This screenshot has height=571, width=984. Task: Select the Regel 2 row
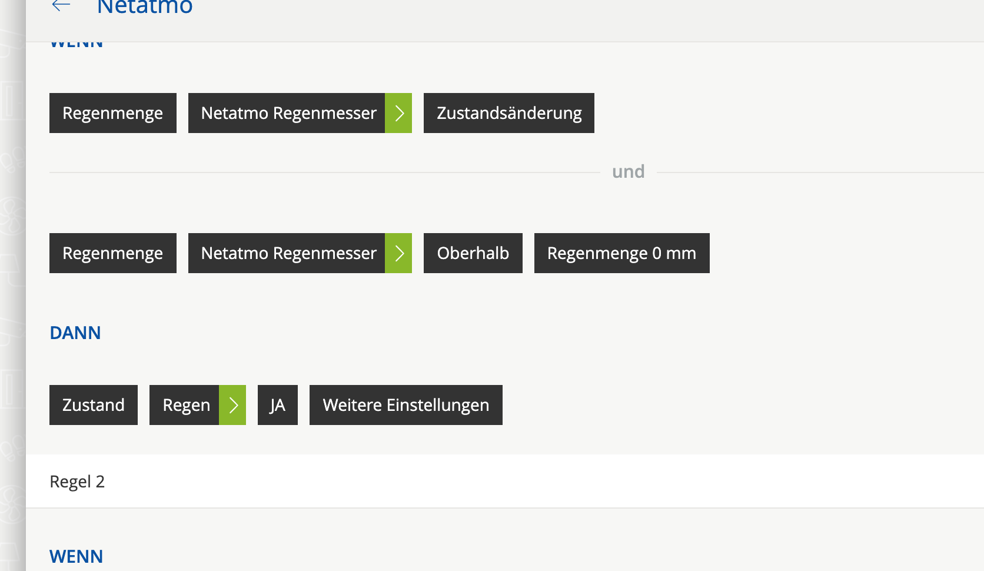(77, 482)
